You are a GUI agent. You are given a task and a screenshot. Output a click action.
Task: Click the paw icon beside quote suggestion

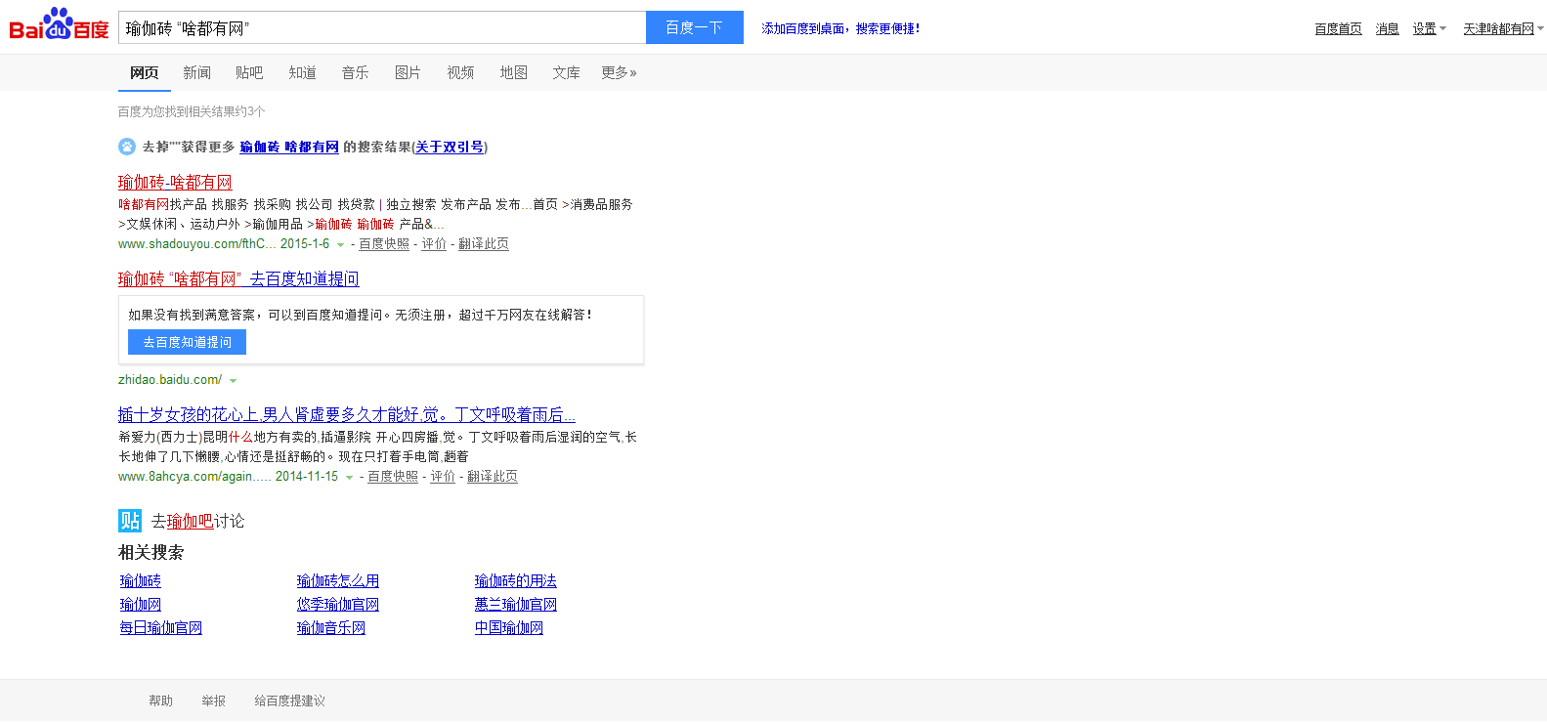[127, 147]
